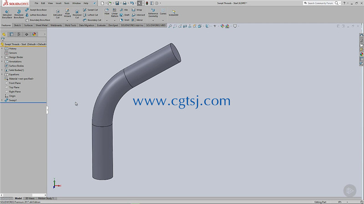Expand the Annotations node

(x=2, y=62)
